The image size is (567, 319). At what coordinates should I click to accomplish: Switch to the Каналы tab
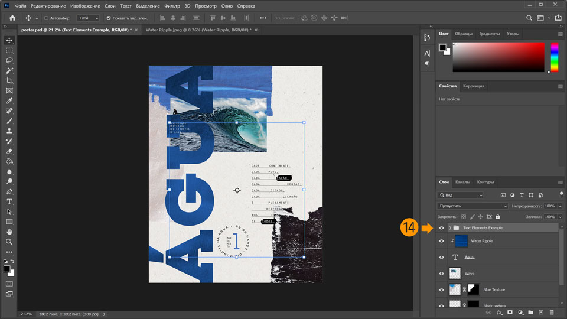pyautogui.click(x=462, y=182)
